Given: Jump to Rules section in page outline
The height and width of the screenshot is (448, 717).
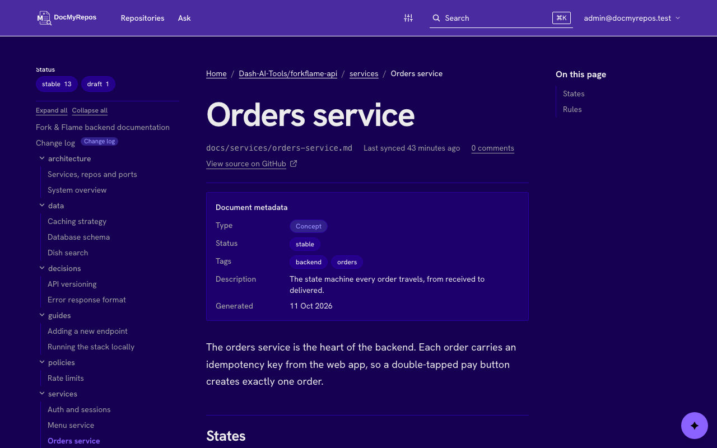Looking at the screenshot, I should click(x=572, y=109).
